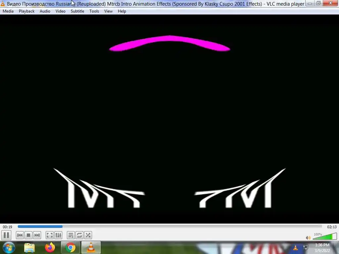
Task: Go to previous media in playlist
Action: click(x=20, y=235)
